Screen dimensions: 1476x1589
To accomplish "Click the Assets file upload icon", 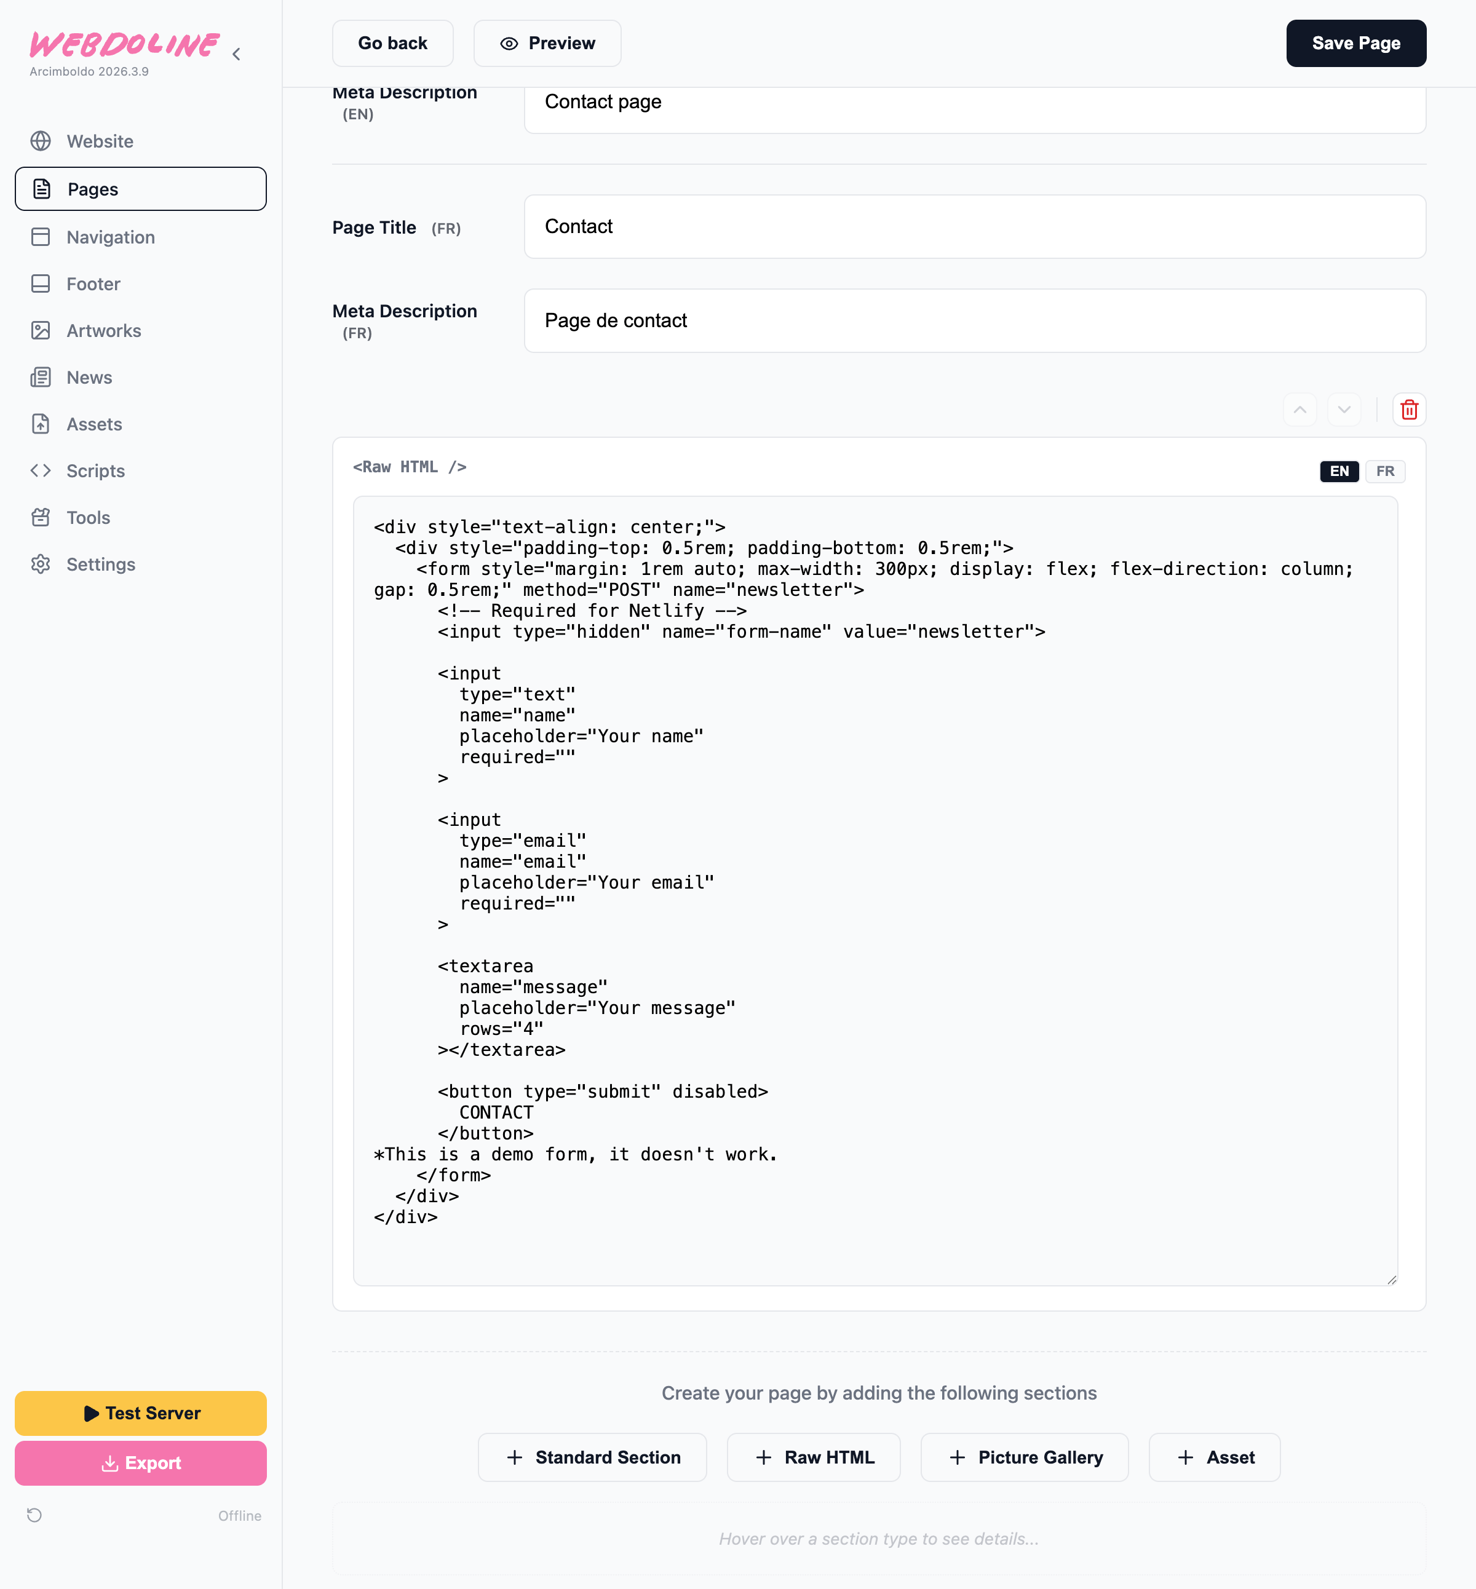I will pos(41,424).
